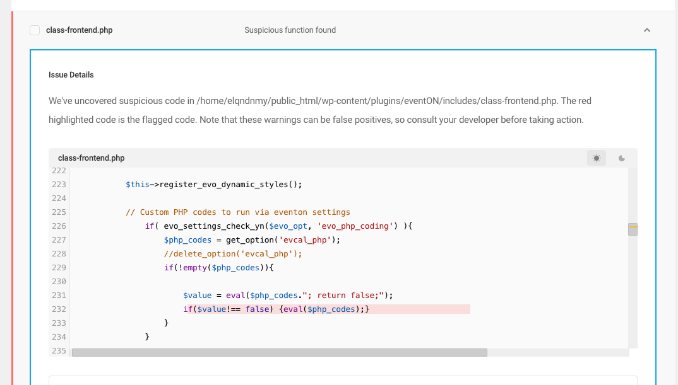The width and height of the screenshot is (678, 385).
Task: Switch code viewer to dark theme
Action: pyautogui.click(x=621, y=158)
